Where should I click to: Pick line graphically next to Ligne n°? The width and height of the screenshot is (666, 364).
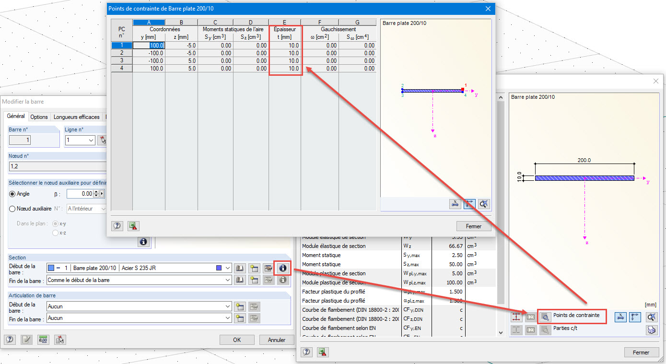[x=102, y=140]
